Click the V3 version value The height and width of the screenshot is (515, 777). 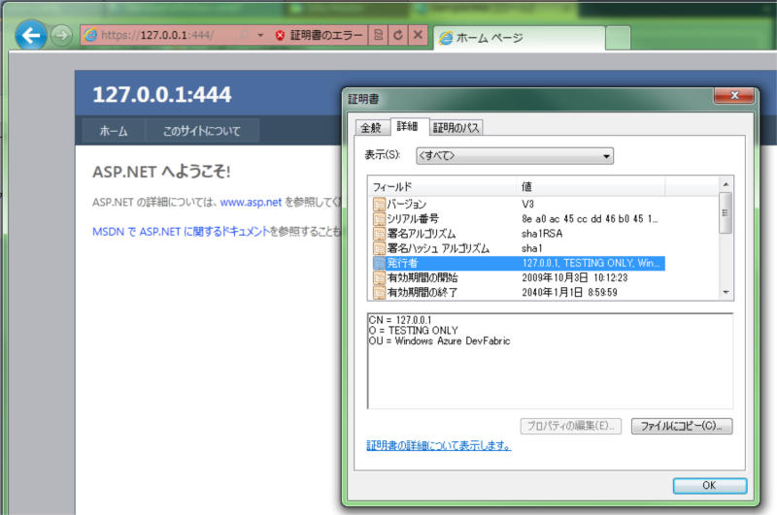point(527,204)
